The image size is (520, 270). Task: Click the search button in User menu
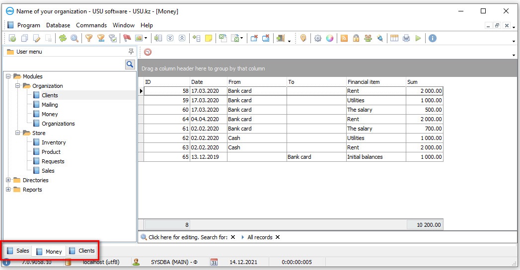pyautogui.click(x=130, y=64)
